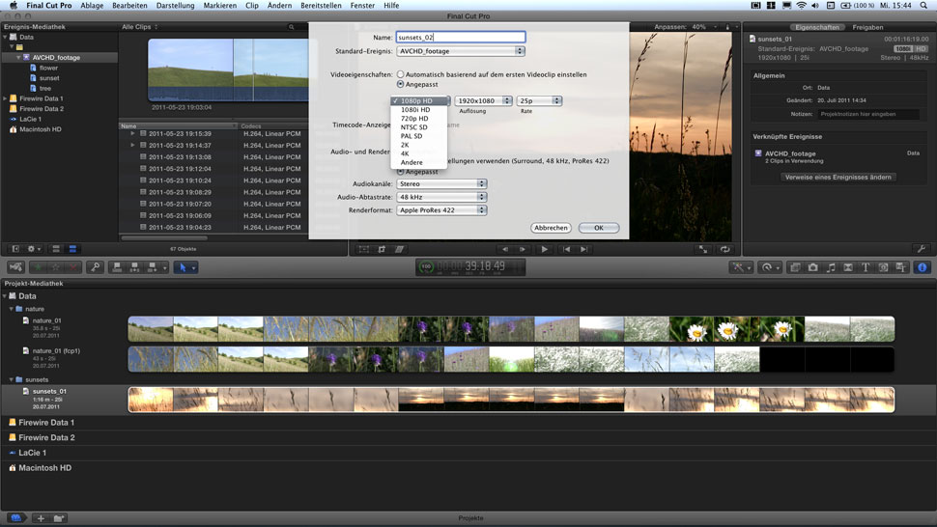
Task: Select Angepasst radio under Videoeigenschaften
Action: coord(401,85)
